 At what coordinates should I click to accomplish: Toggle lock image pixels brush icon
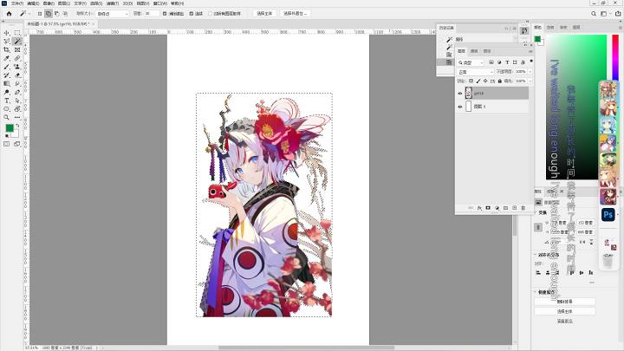coord(478,81)
